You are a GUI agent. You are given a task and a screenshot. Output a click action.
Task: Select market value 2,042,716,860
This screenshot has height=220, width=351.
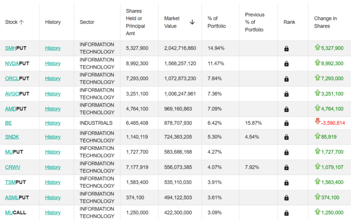tap(180, 48)
